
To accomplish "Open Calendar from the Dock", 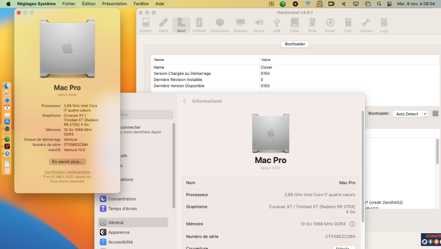I will click(x=7, y=108).
